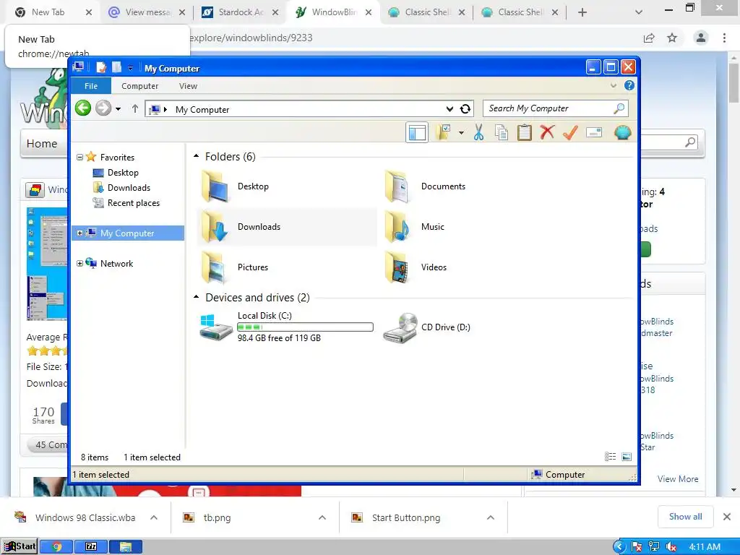Viewport: 740px width, 555px height.
Task: Expand the ribbon with the chevron
Action: tap(614, 85)
